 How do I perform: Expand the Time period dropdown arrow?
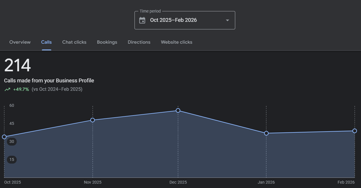click(227, 20)
